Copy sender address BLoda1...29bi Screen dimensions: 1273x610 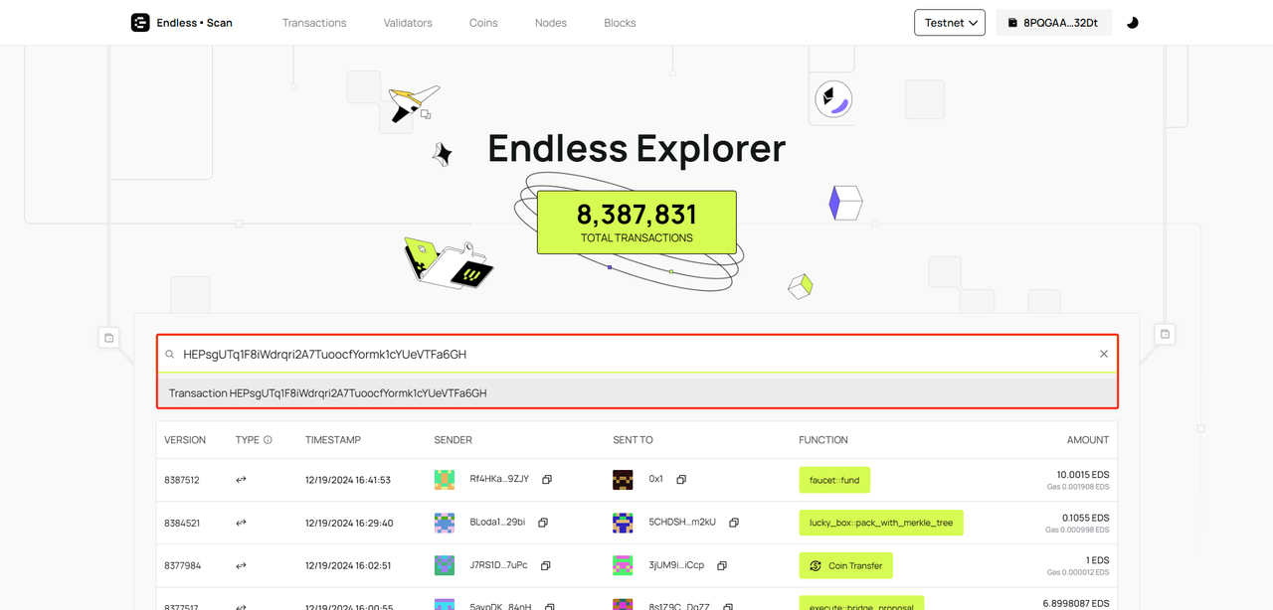pyautogui.click(x=544, y=523)
